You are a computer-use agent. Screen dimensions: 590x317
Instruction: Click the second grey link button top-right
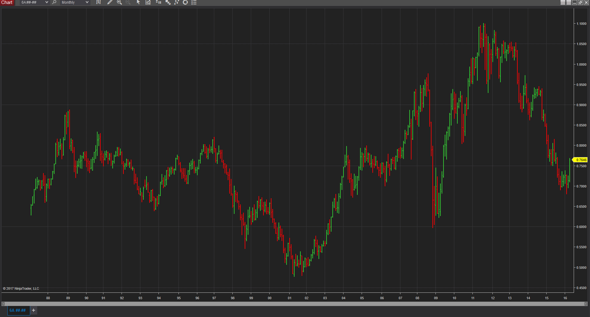pyautogui.click(x=568, y=2)
